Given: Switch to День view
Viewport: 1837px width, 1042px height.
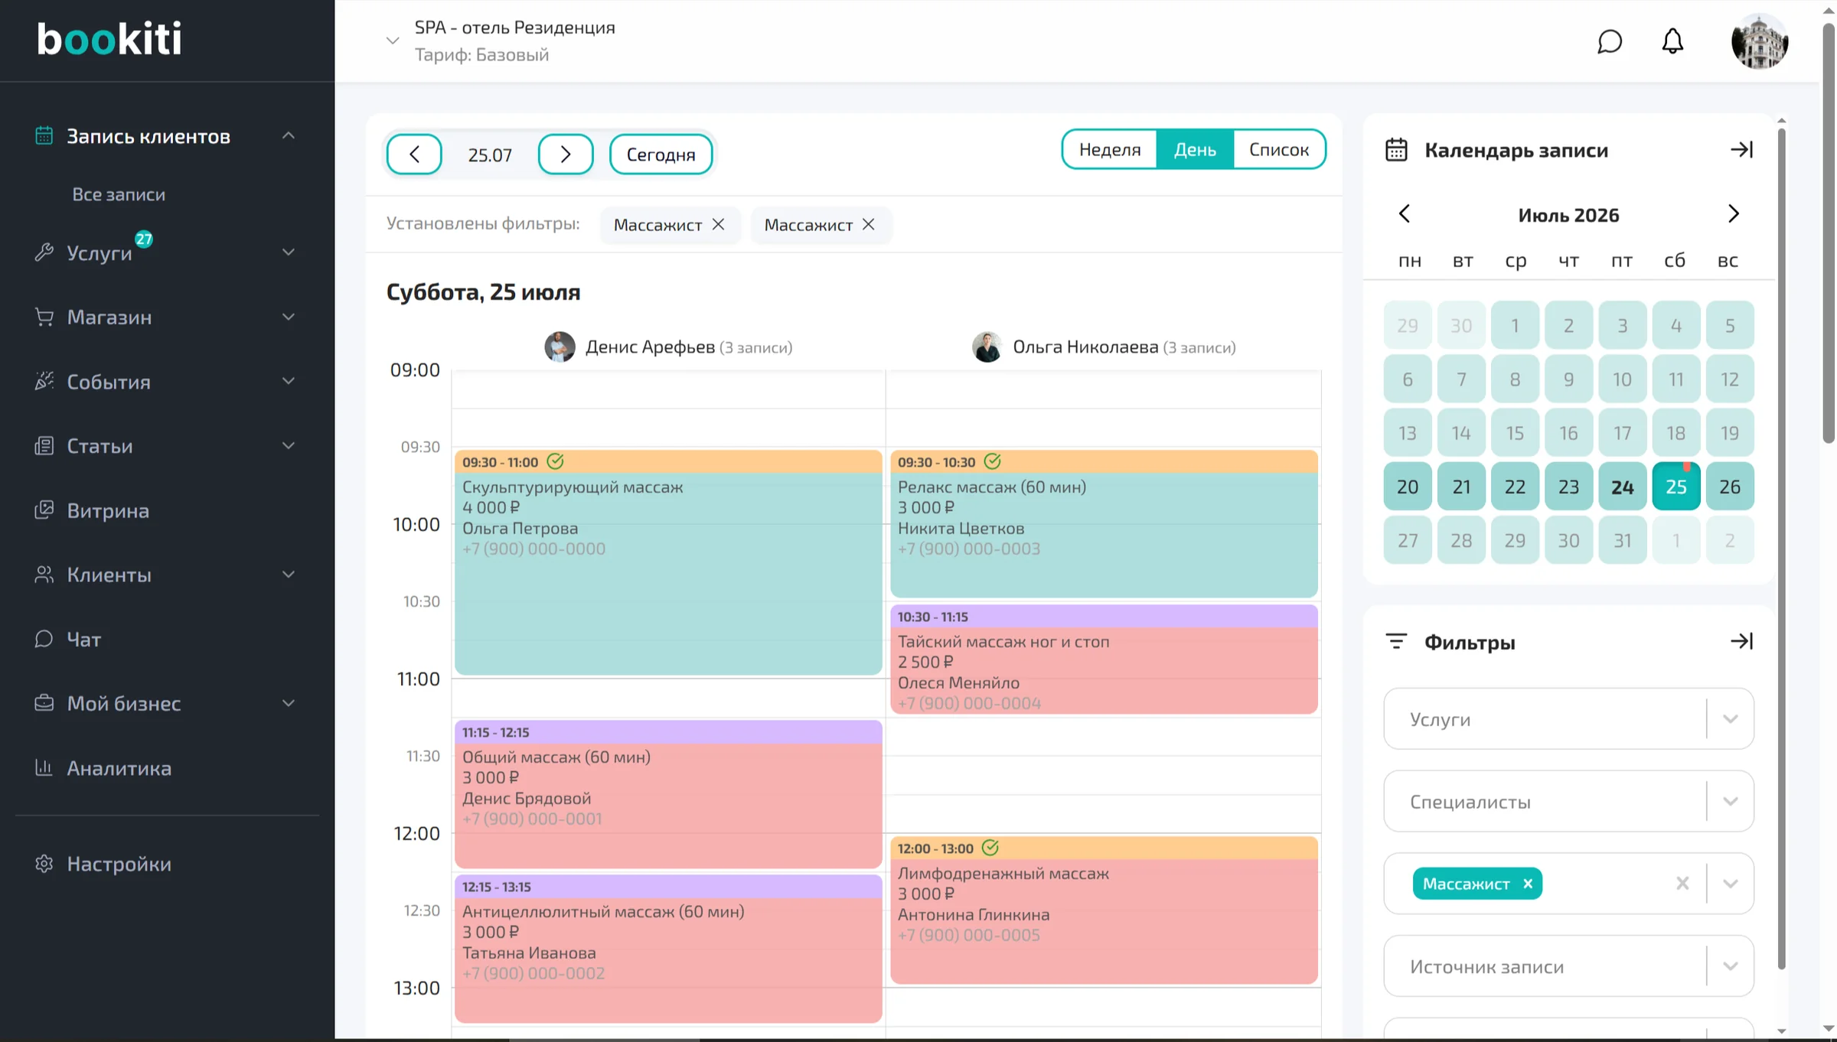Looking at the screenshot, I should [x=1195, y=149].
